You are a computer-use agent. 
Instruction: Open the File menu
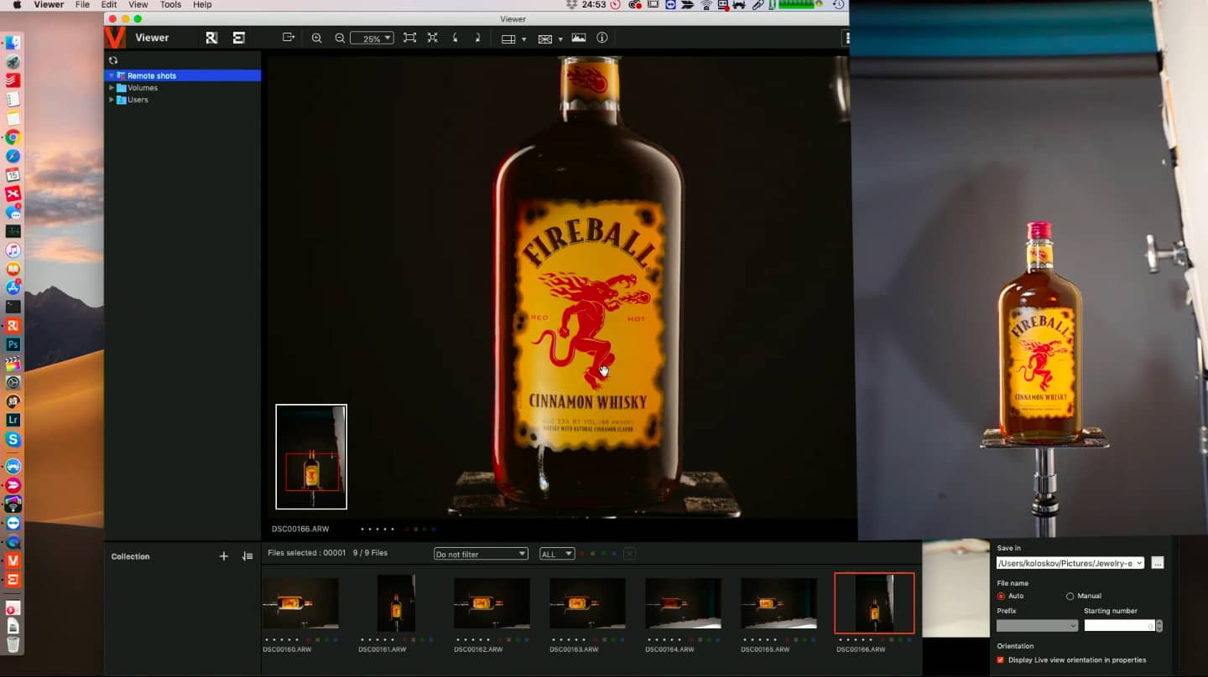coord(82,5)
